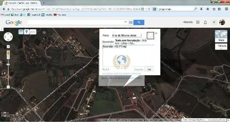Pick up the Street View pegman

click(x=8, y=53)
